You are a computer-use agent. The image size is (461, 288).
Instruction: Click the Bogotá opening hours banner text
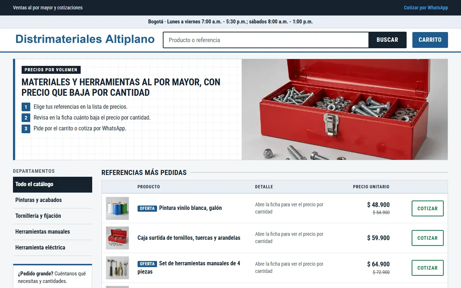pyautogui.click(x=230, y=22)
